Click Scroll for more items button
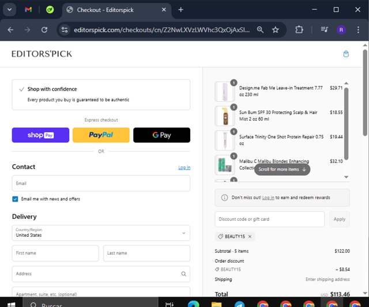The height and width of the screenshot is (307, 369). pyautogui.click(x=282, y=169)
